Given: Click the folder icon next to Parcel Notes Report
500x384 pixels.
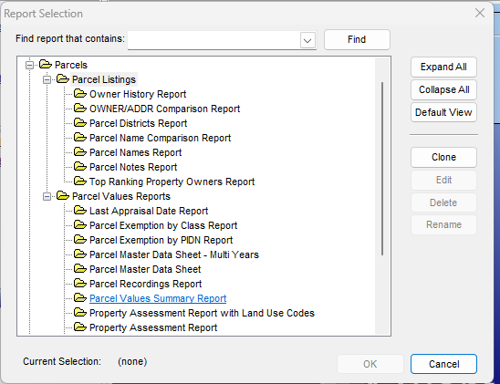Looking at the screenshot, I should [x=80, y=167].
